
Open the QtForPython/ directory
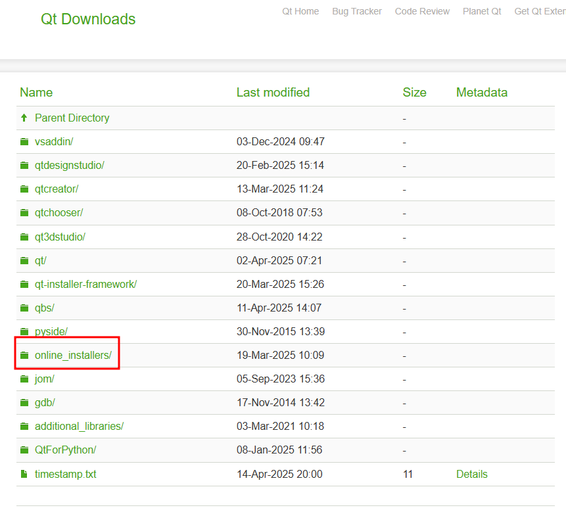point(65,450)
